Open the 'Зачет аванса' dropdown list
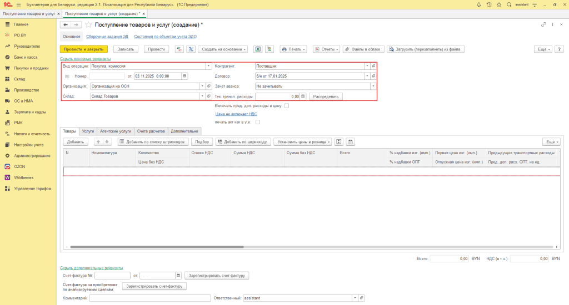The width and height of the screenshot is (569, 305). pyautogui.click(x=373, y=86)
